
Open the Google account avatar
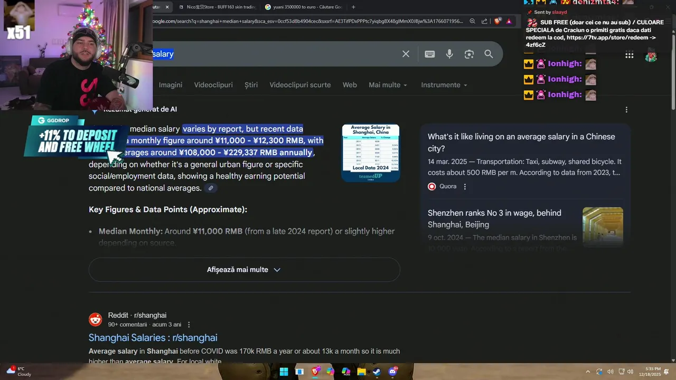click(x=651, y=55)
